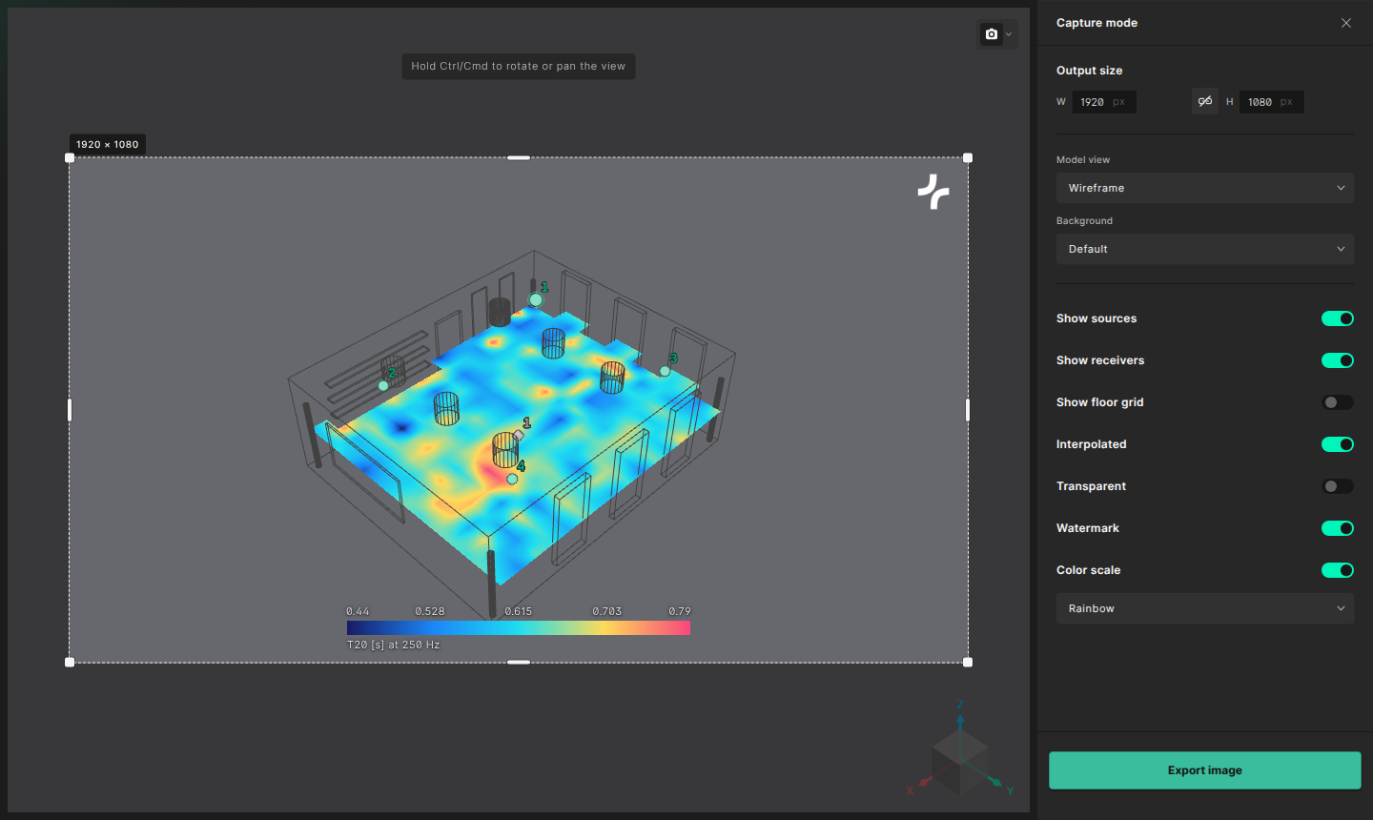Click the 0.44 color scale value
The width and height of the screenshot is (1373, 820).
[358, 611]
